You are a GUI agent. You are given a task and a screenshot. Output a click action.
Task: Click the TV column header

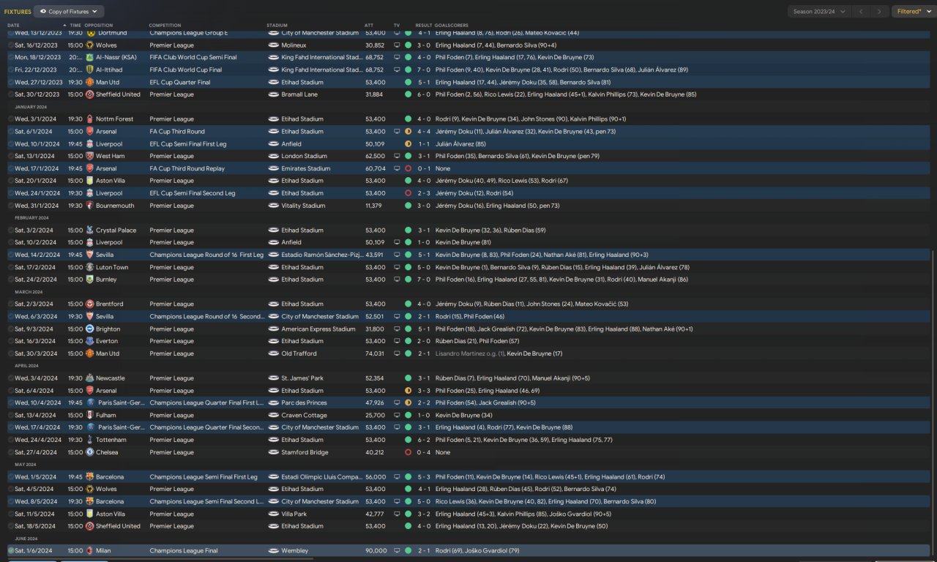click(x=397, y=26)
